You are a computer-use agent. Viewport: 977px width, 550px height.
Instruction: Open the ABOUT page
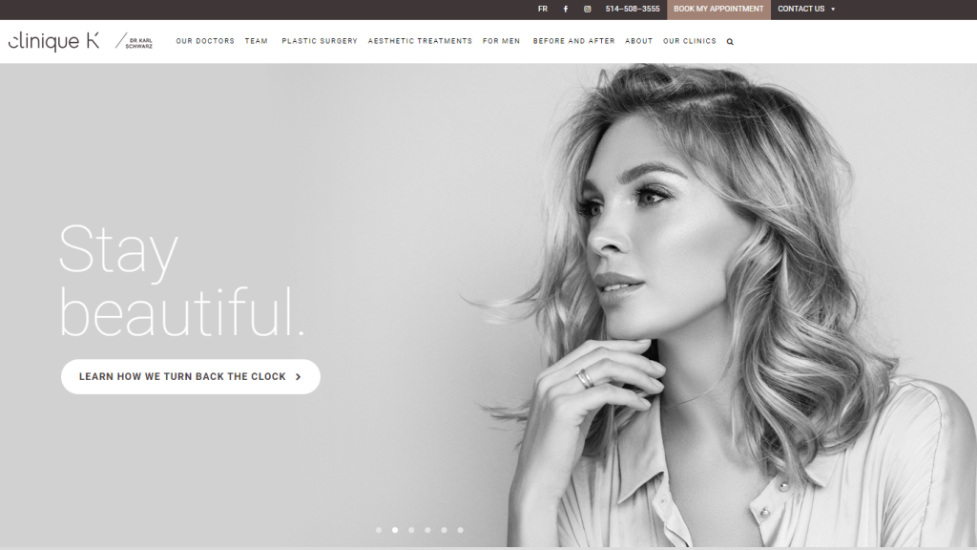pyautogui.click(x=639, y=41)
